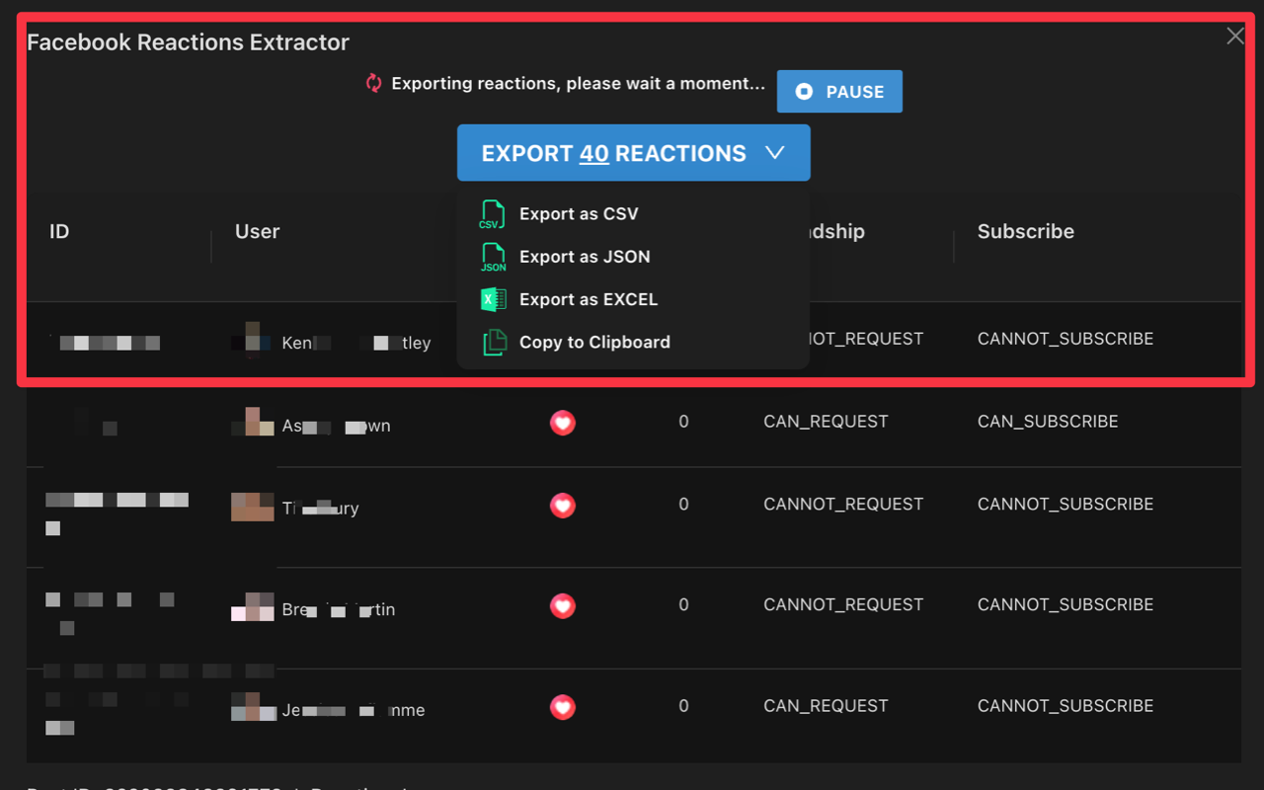Click the ID column header
The height and width of the screenshot is (790, 1264).
click(x=59, y=232)
